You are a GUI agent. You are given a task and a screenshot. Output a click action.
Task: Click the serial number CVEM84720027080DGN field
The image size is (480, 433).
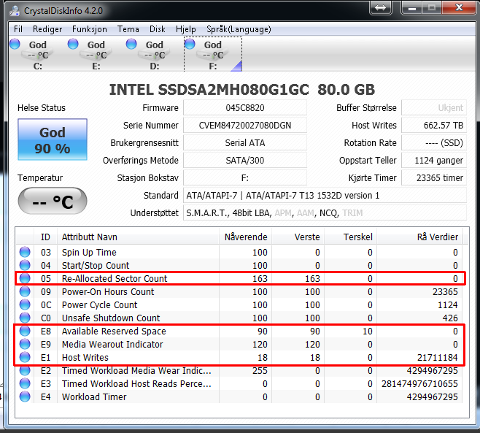click(245, 126)
